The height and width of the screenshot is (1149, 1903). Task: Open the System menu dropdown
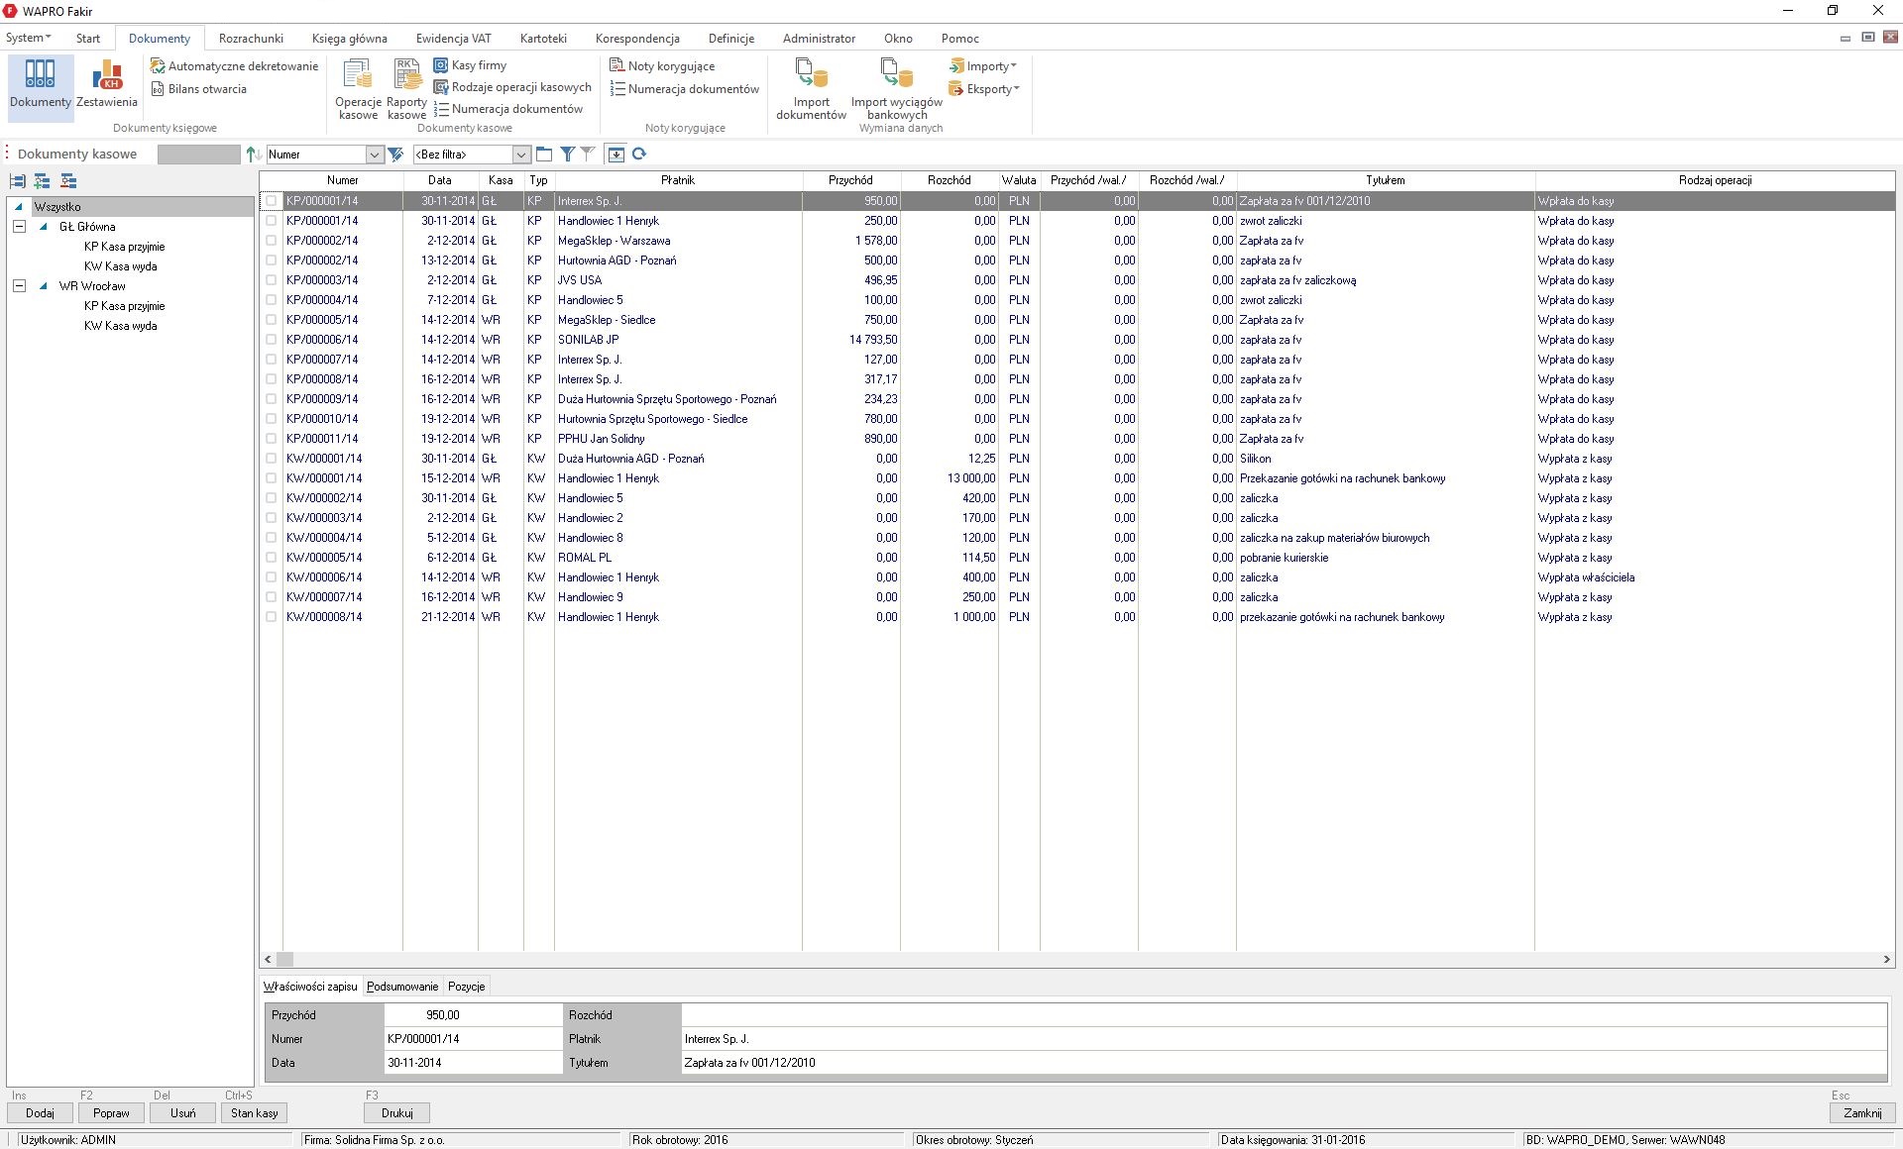tap(28, 39)
